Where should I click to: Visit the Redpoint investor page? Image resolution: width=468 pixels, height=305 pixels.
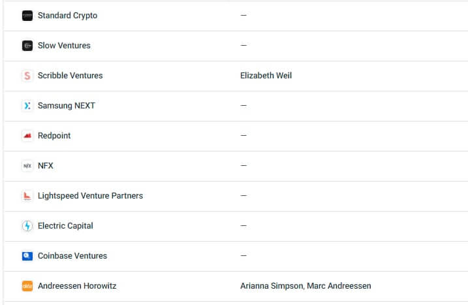(x=54, y=136)
